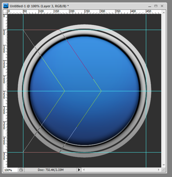Screen dimensions: 172x177
Task: Click the horizontal scrollbar right arrow
Action: pos(158,170)
